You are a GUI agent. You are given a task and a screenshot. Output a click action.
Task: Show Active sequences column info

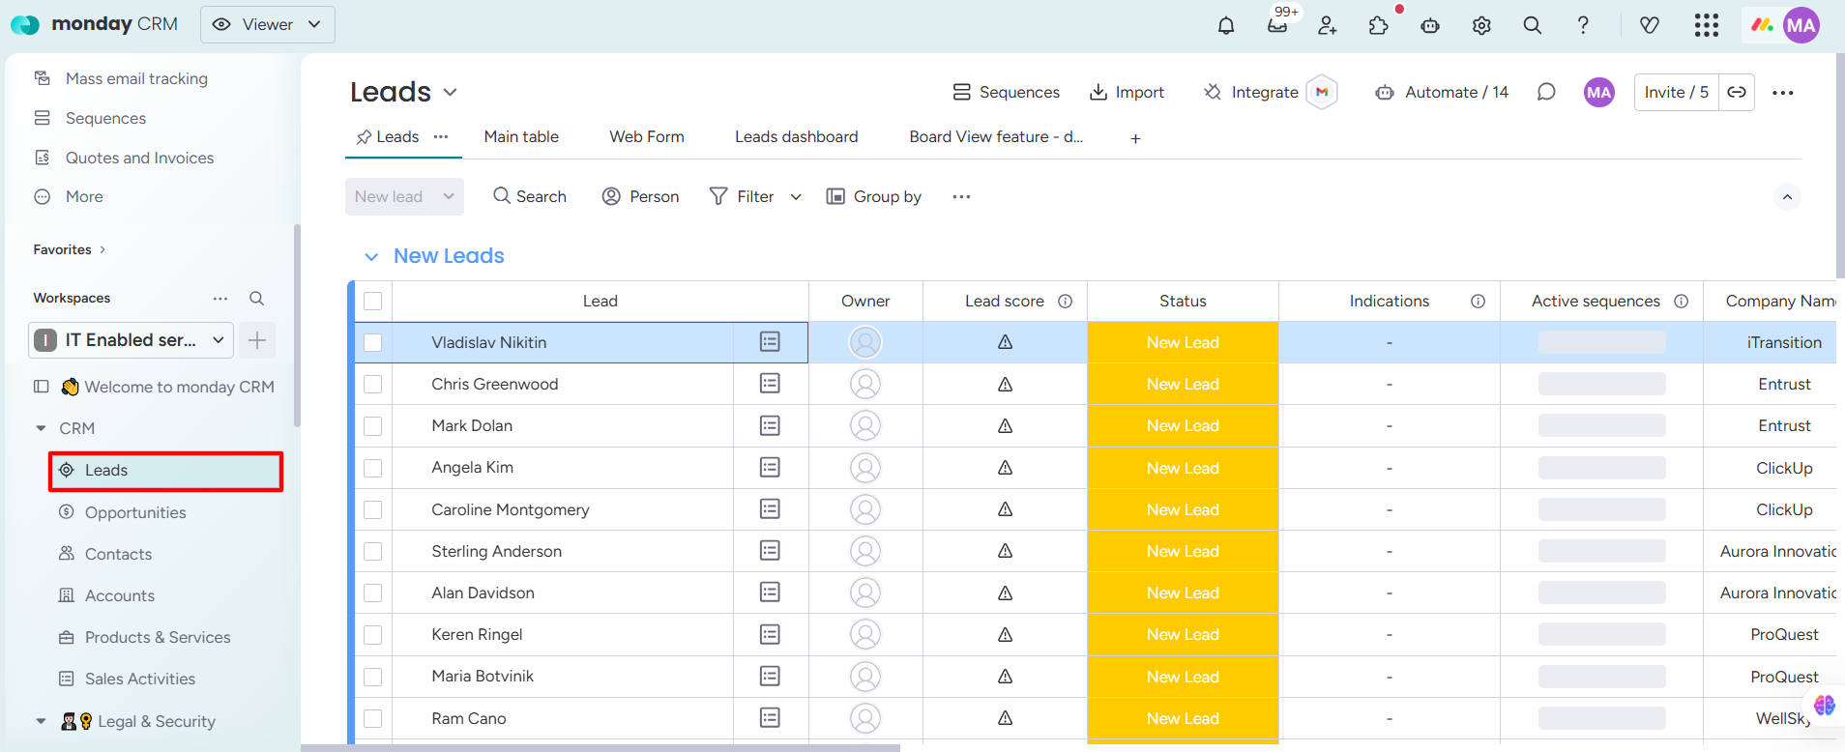[x=1682, y=302]
